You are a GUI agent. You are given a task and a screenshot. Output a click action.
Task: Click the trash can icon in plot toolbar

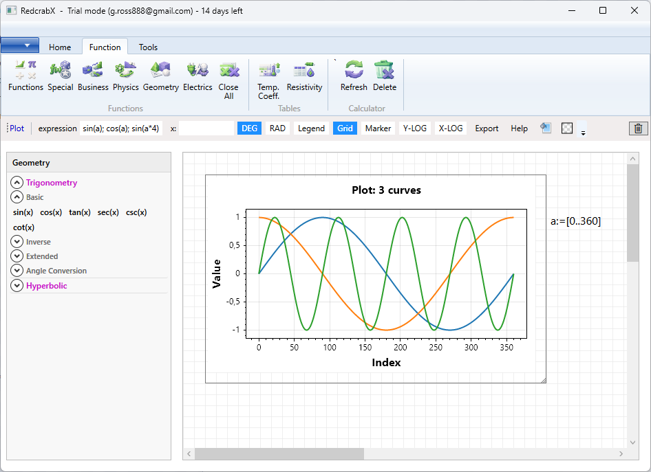tap(638, 128)
